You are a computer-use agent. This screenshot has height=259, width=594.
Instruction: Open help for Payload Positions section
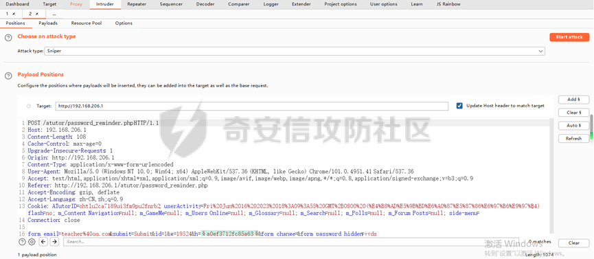pos(8,76)
